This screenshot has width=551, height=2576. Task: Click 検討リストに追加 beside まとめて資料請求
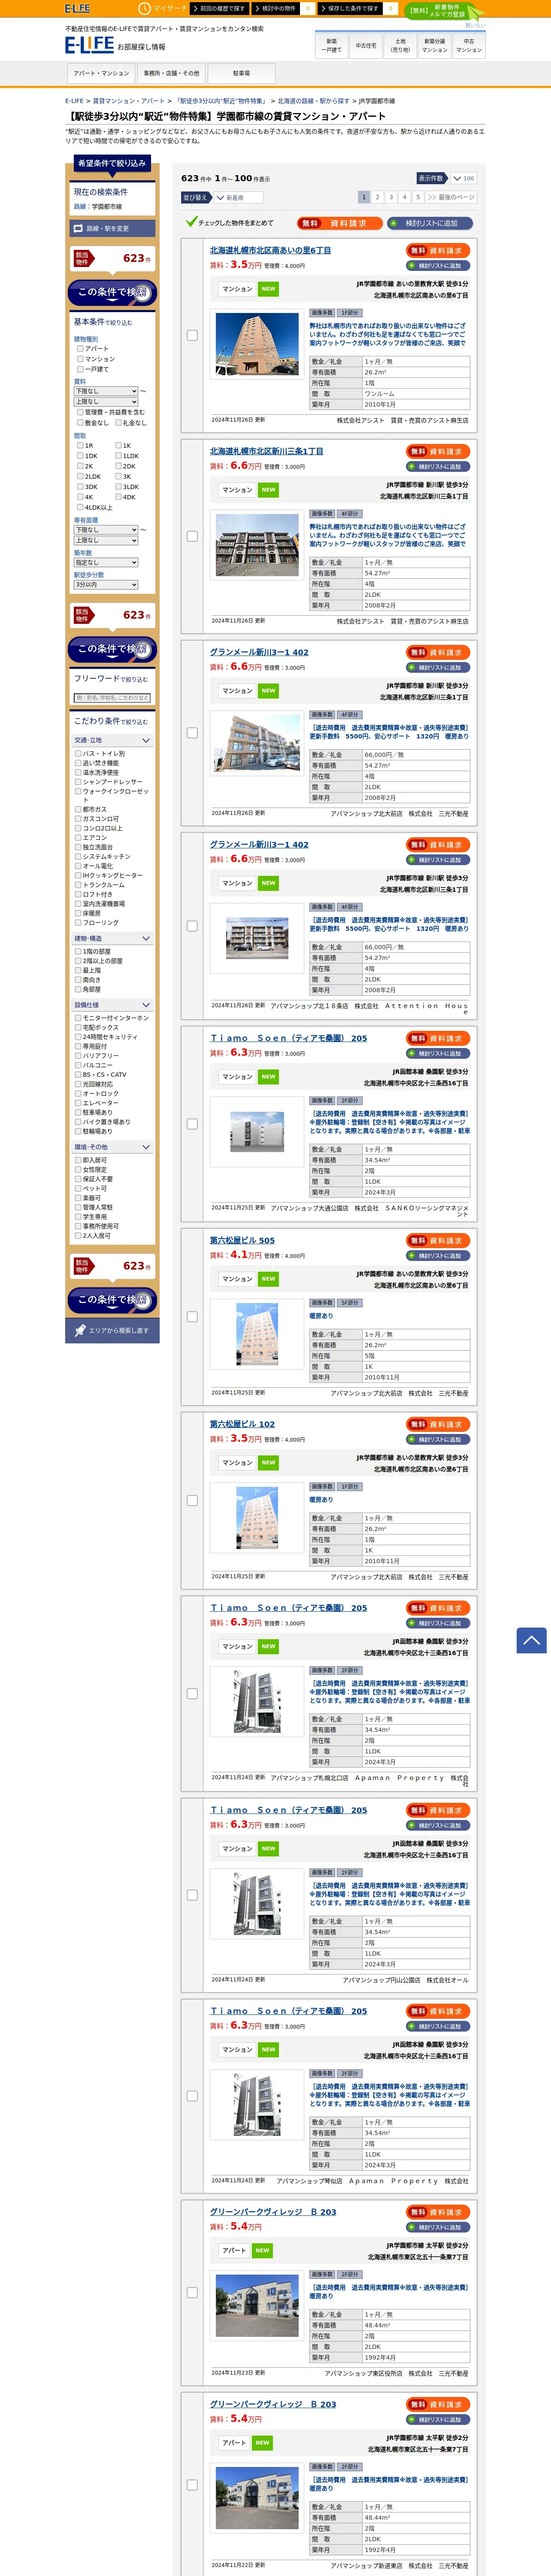click(x=429, y=223)
